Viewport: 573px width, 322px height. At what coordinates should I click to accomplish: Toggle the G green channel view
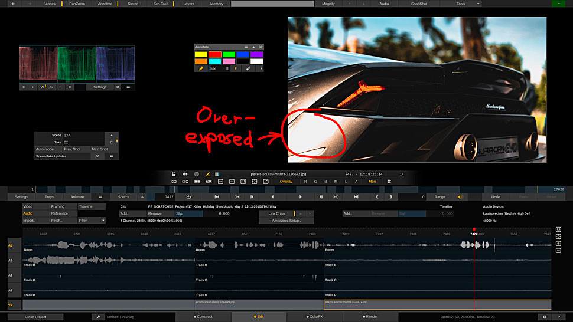pyautogui.click(x=315, y=181)
